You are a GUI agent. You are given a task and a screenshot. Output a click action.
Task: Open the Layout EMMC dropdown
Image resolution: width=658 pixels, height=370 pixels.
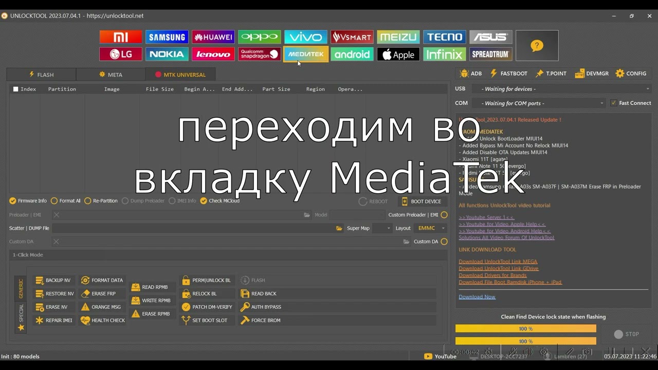[x=430, y=228]
